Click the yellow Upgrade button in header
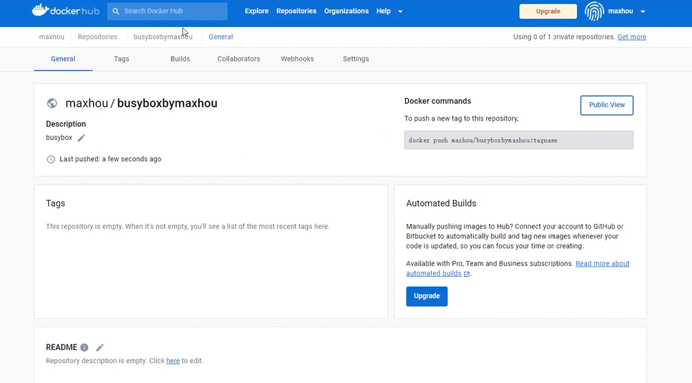This screenshot has height=383, width=692. [x=548, y=11]
